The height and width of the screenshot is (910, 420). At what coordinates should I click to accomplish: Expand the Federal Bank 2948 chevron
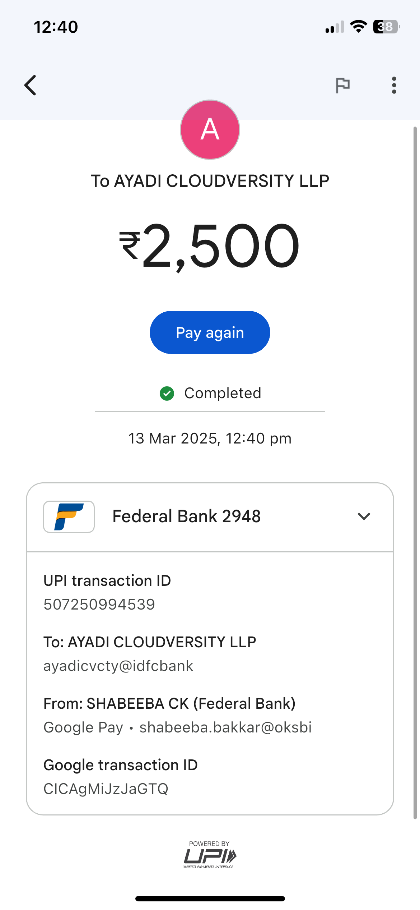(364, 516)
